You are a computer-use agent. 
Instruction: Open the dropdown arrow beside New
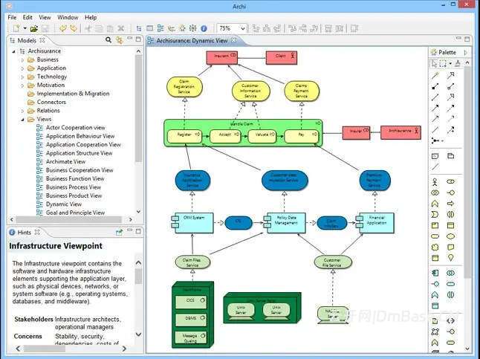tap(25, 28)
